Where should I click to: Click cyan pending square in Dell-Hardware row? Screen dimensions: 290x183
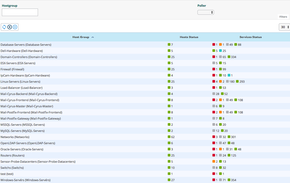pyautogui.click(x=220, y=51)
